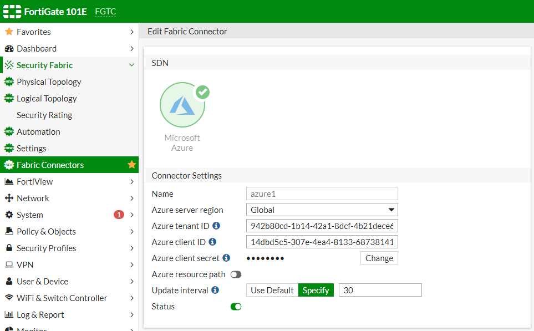This screenshot has width=534, height=331.
Task: Click the NEW badge beside Physical Topology
Action: pos(9,82)
